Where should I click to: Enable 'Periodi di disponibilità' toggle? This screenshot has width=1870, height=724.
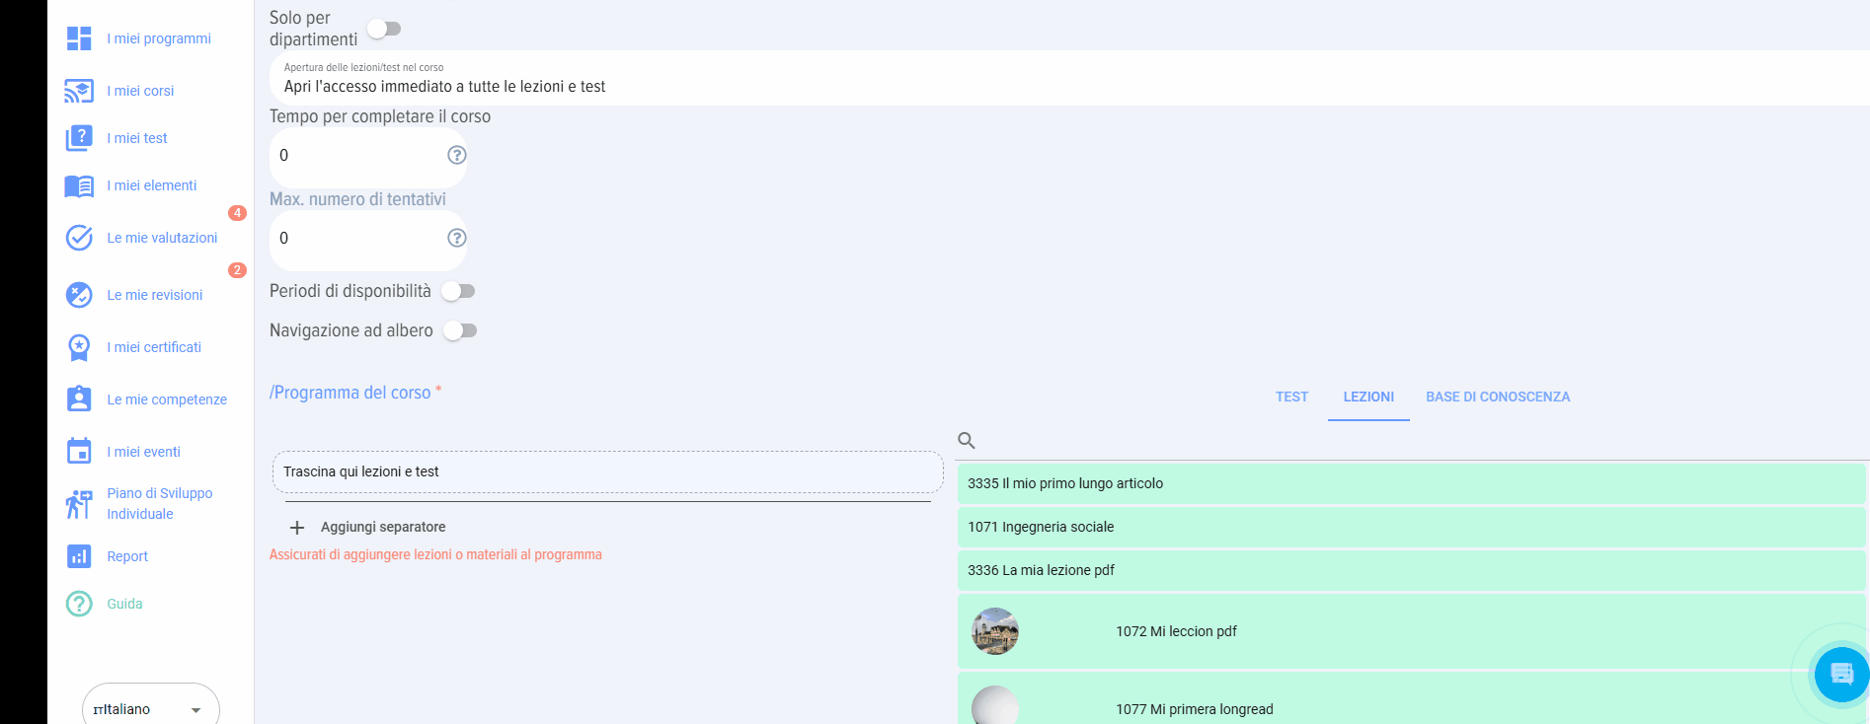(x=459, y=291)
